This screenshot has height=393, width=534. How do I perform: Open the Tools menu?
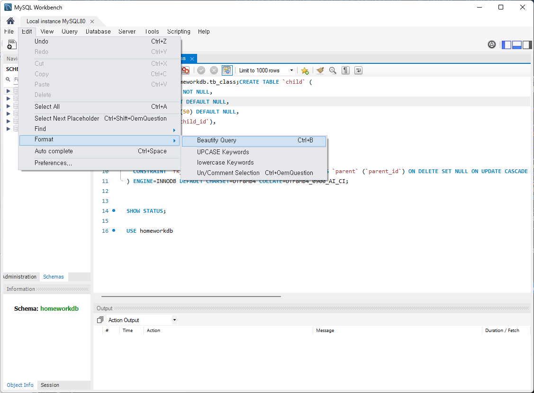[152, 32]
